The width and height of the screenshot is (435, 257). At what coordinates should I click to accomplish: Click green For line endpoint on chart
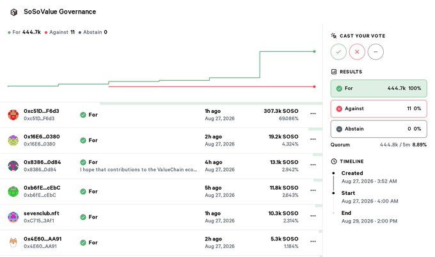click(x=314, y=51)
